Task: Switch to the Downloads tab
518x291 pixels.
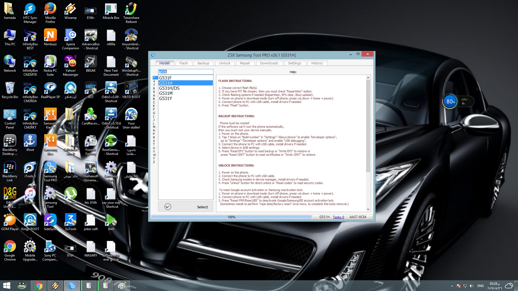Action: point(269,63)
